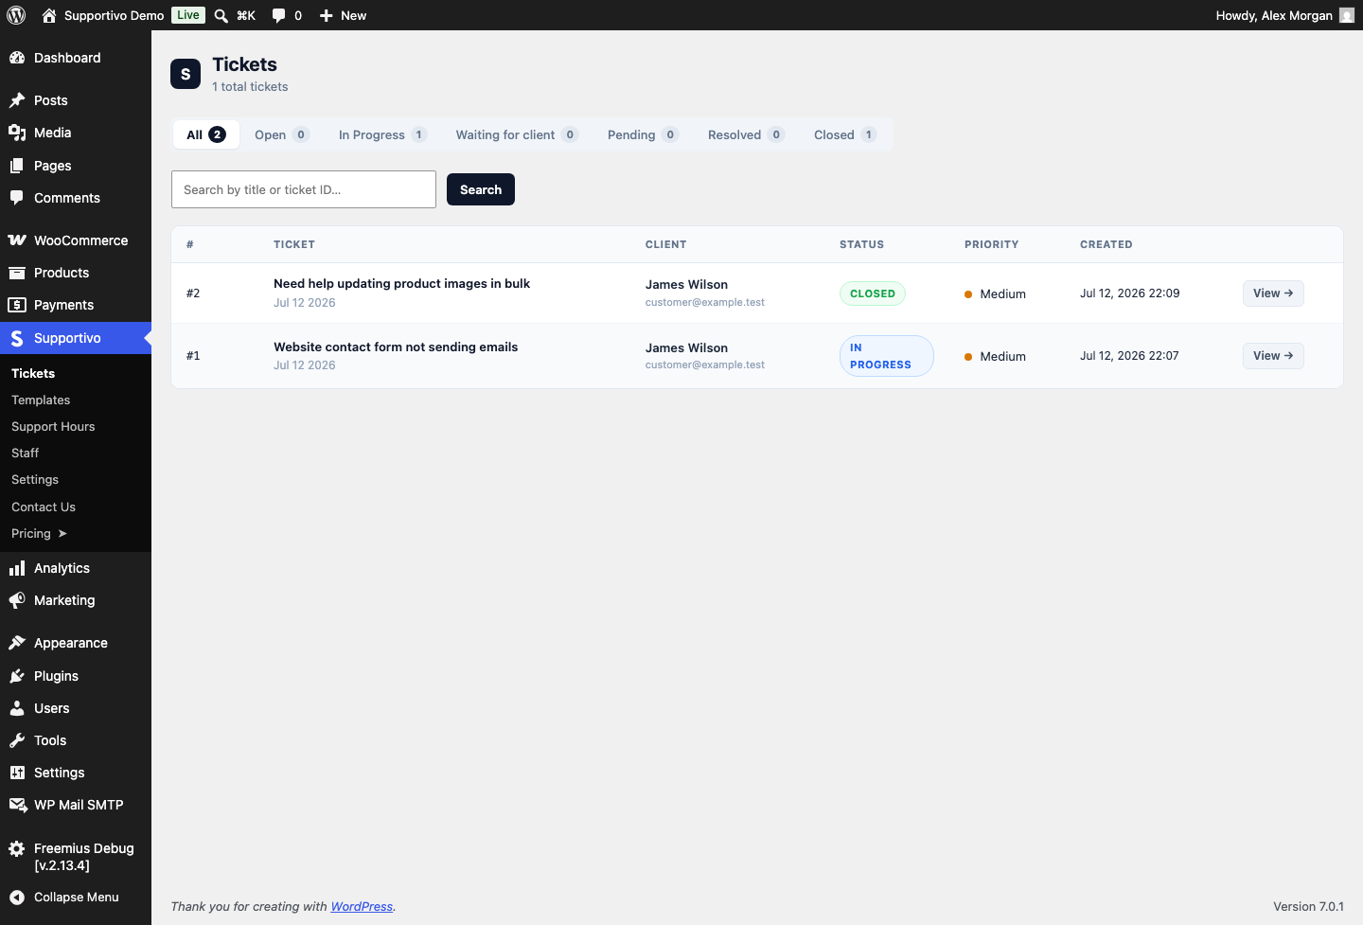The width and height of the screenshot is (1363, 925).
Task: Click the Products box icon
Action: (17, 273)
